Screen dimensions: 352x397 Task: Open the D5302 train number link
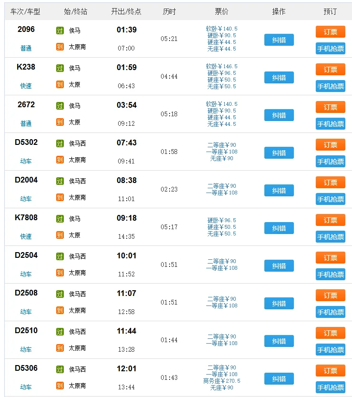click(25, 142)
